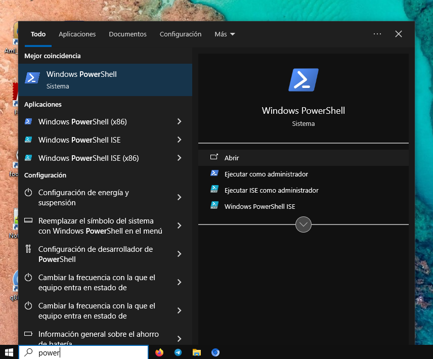Select the Windows PowerShell ISE (x86) result text

click(89, 158)
